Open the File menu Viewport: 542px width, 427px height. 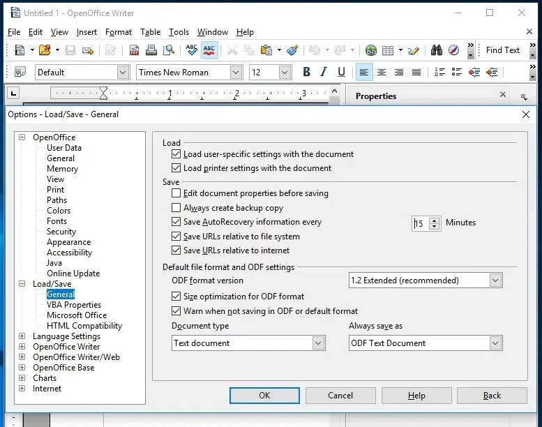pyautogui.click(x=14, y=32)
